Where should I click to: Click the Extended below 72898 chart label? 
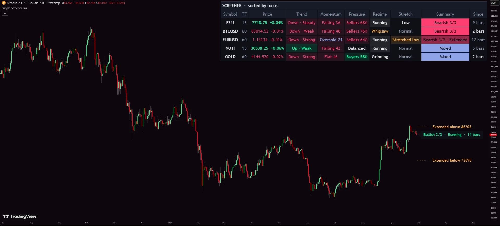click(x=452, y=160)
